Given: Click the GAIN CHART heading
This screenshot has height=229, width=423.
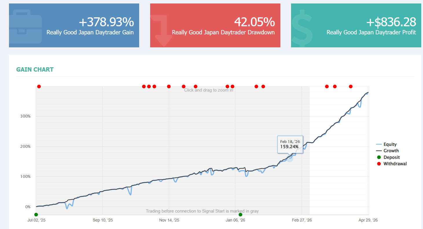Looking at the screenshot, I should 35,70.
